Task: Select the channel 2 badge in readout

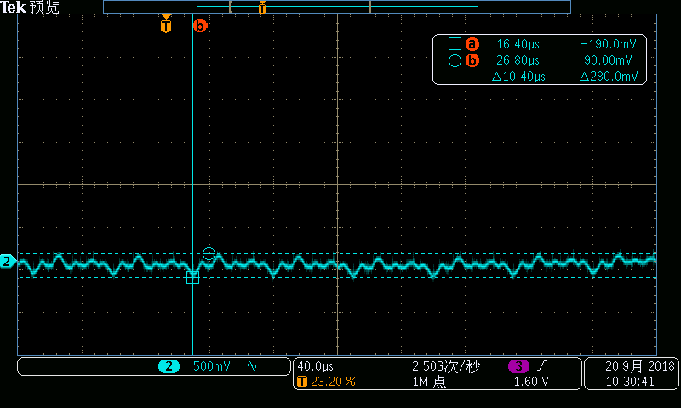Action: pos(169,366)
